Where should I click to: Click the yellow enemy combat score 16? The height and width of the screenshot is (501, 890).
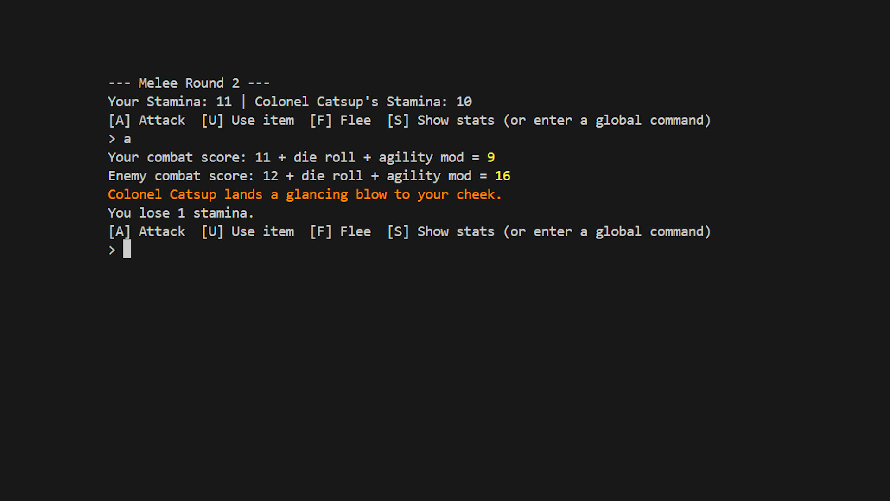502,176
